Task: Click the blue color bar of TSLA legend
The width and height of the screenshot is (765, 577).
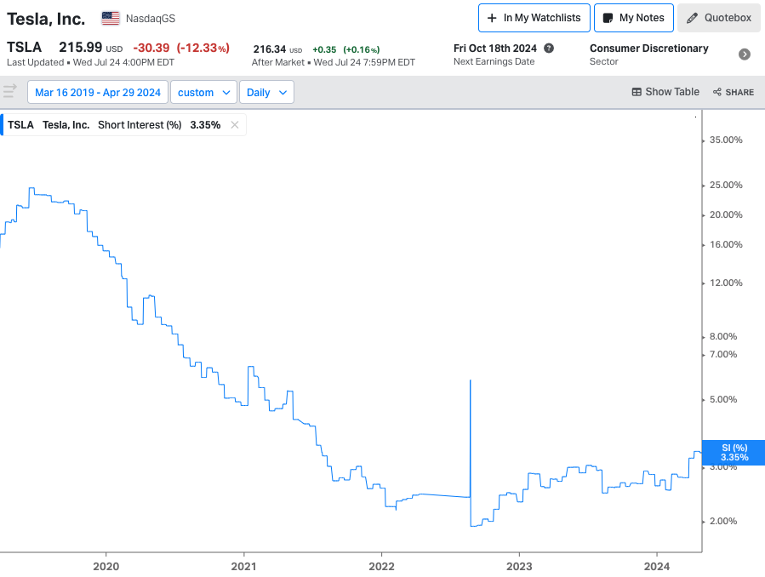Action: [x=2, y=125]
